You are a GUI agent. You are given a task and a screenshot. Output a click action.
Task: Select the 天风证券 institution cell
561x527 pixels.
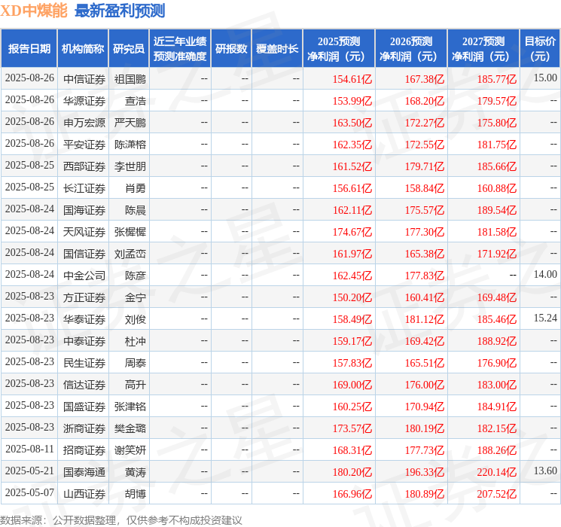click(x=84, y=232)
